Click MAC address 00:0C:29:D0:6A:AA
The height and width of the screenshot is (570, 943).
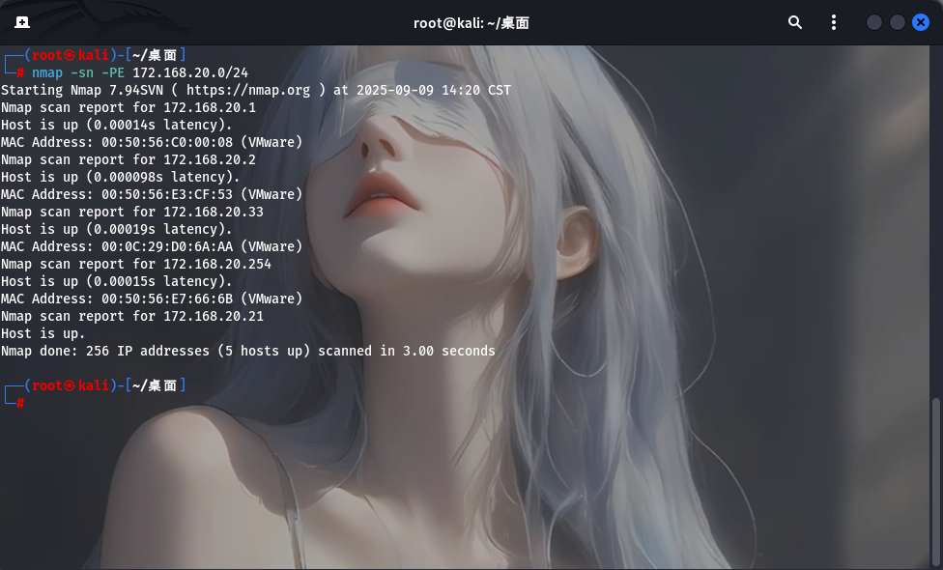coord(166,247)
